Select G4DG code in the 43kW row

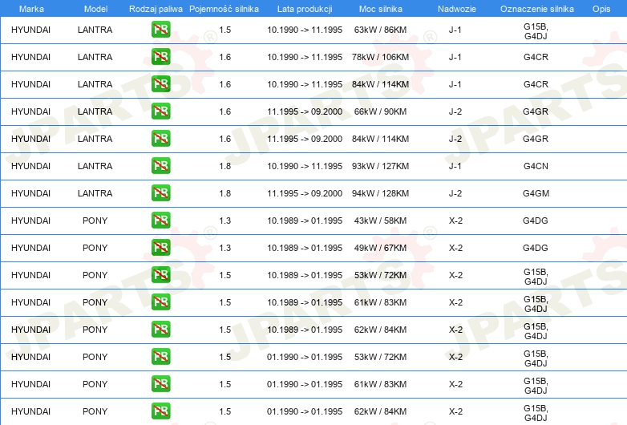tap(536, 221)
